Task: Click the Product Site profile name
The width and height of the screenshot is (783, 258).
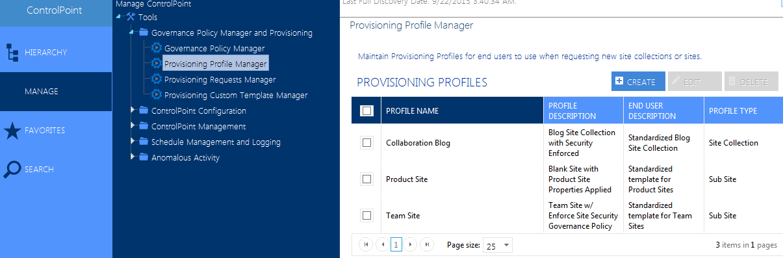Action: (407, 179)
